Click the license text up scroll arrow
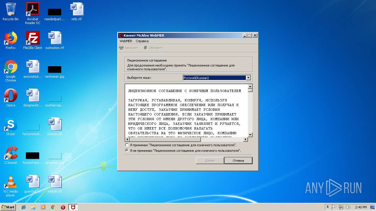This screenshot has width=376, height=211. pos(250,86)
